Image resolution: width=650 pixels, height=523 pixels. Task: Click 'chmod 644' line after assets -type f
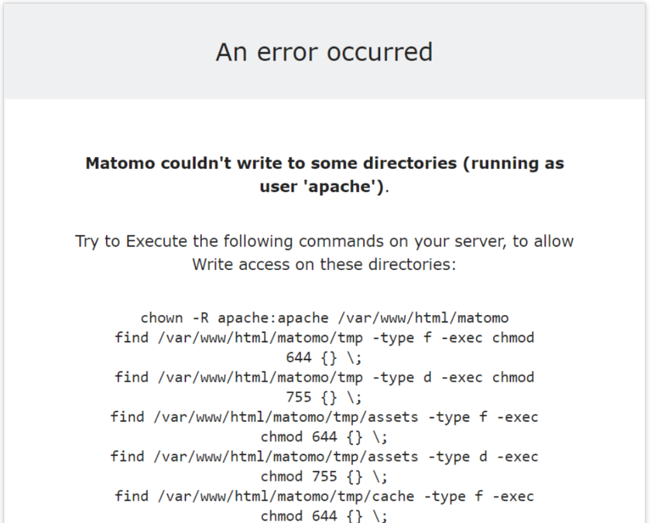(324, 437)
